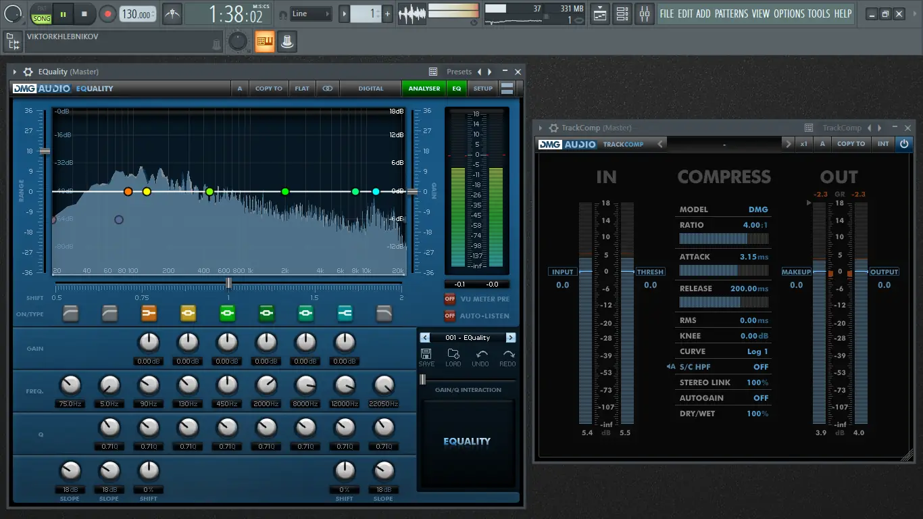Click the DIGITAL mode button

[x=370, y=89]
